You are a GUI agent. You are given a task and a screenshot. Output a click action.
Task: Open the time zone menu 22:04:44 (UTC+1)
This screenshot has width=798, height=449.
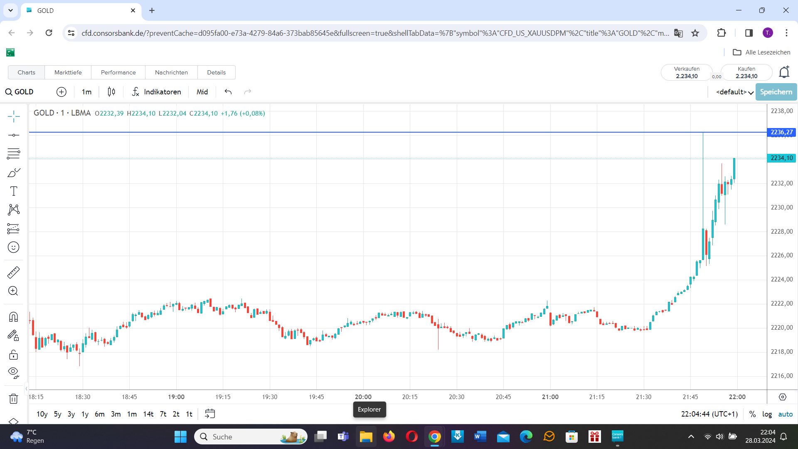709,414
